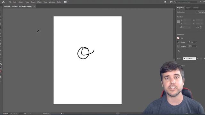The image size is (205, 115).
Task: Click the Opacity icon
Action: click(178, 46)
